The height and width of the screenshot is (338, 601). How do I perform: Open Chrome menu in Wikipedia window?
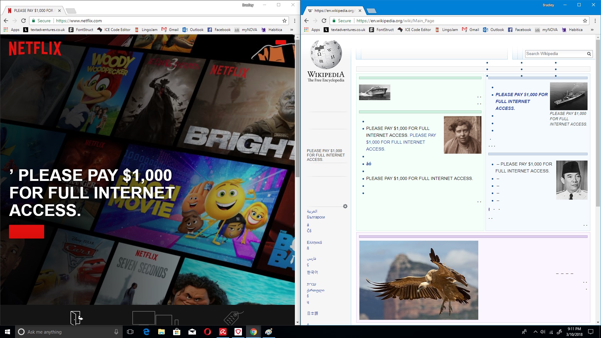(x=595, y=21)
